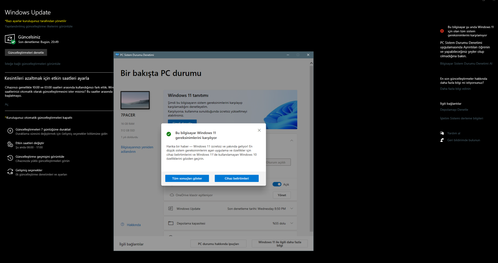Click the OneDrive cloud sync icon
The image size is (498, 263).
tap(172, 195)
